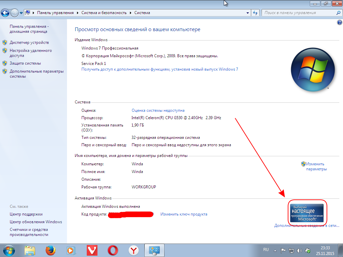Image resolution: width=343 pixels, height=257 pixels.
Task: Click the link about new Windows 7 edition
Action: click(x=160, y=69)
